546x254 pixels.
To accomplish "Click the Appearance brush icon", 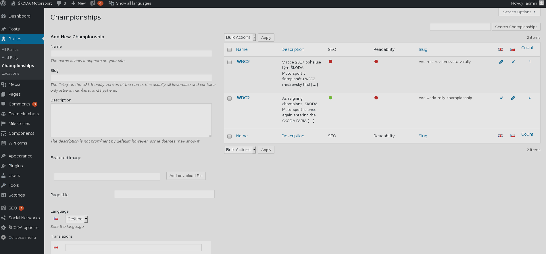I will [x=3, y=156].
